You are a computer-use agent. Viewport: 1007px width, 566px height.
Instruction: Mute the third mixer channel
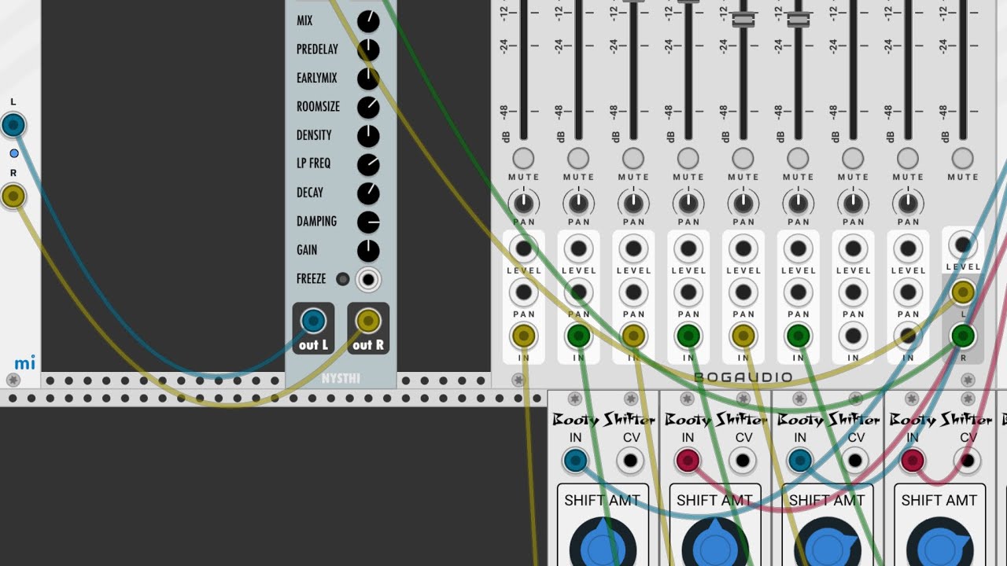[x=633, y=158]
